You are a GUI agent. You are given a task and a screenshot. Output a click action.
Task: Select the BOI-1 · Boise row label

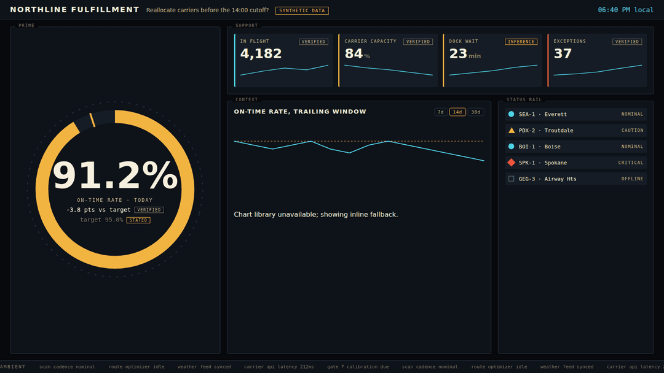click(540, 146)
